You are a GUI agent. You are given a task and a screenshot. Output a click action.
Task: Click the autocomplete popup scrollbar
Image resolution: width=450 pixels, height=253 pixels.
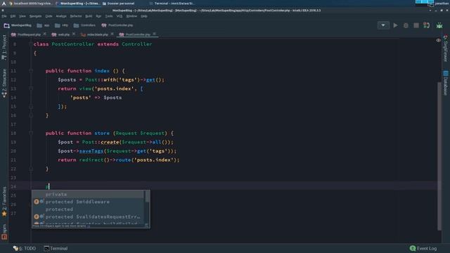tap(147, 197)
